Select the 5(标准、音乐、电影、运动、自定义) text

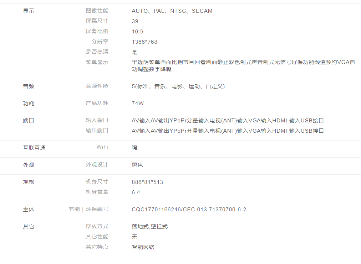point(178,86)
